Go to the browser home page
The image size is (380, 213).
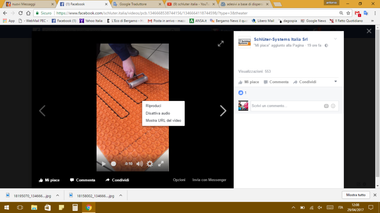[28, 13]
